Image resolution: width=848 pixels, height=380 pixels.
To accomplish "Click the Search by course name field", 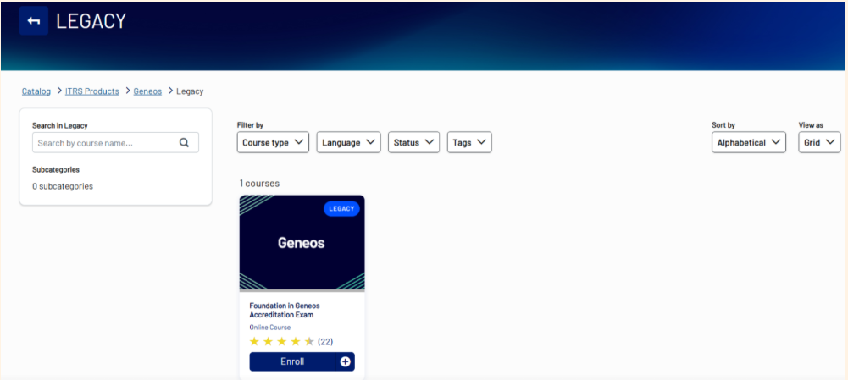I will pos(116,143).
